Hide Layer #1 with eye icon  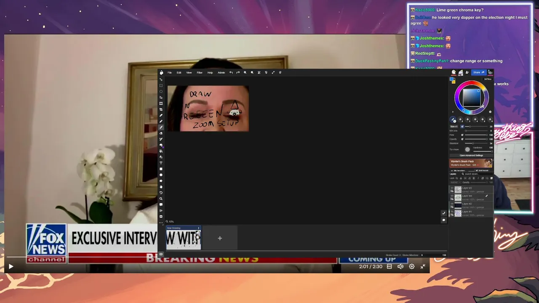[x=452, y=212]
